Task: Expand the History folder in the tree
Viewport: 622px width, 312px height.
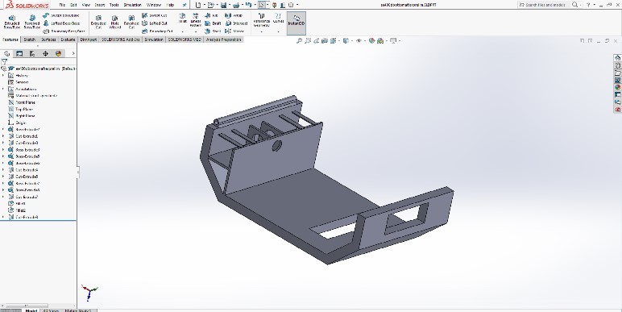Action: [x=3, y=76]
